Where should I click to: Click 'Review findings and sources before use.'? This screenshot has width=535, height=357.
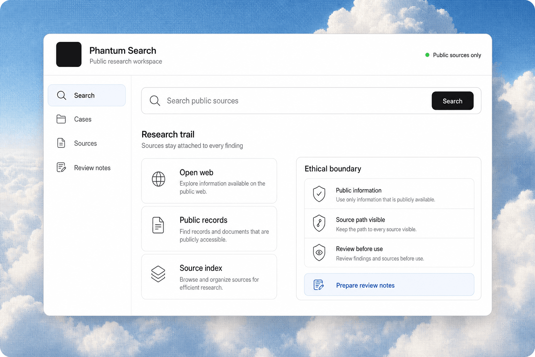coord(380,259)
